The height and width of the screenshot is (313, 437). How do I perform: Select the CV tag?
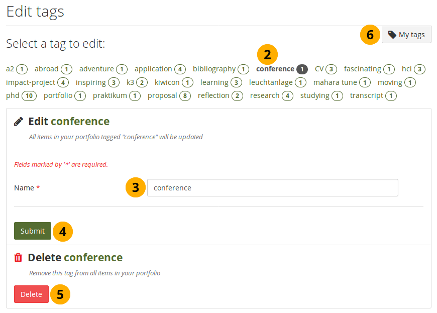(x=319, y=69)
